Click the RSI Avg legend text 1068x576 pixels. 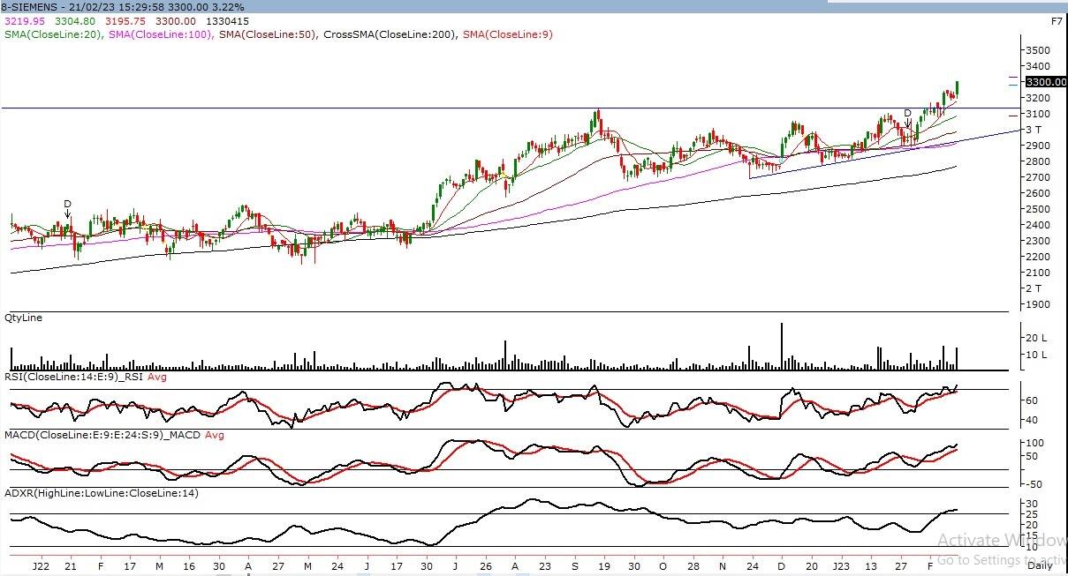(156, 377)
